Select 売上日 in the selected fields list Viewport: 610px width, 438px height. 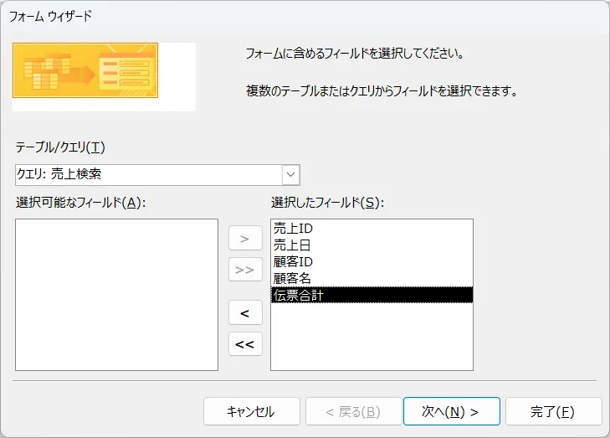[x=293, y=245]
